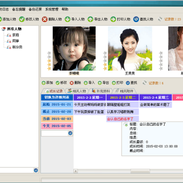Click the 添加人物 (add person) toolbar button
The image size is (183, 183).
click(8, 19)
